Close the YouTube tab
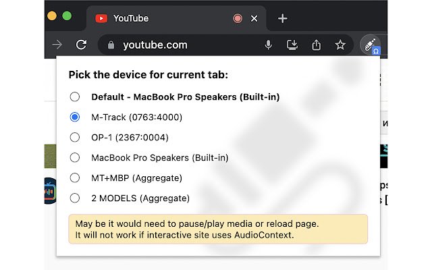432x270 pixels. pyautogui.click(x=254, y=18)
